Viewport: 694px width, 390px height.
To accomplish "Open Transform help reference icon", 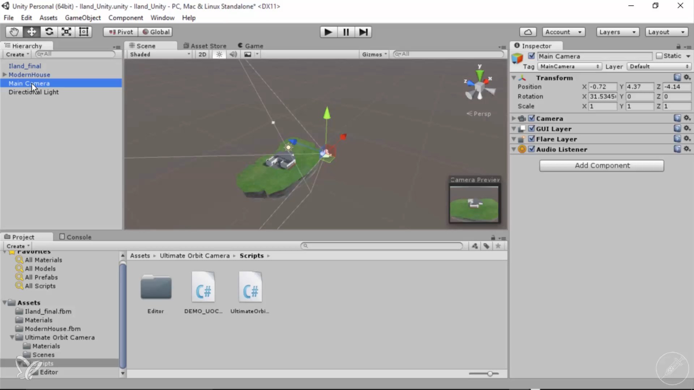I will point(677,77).
